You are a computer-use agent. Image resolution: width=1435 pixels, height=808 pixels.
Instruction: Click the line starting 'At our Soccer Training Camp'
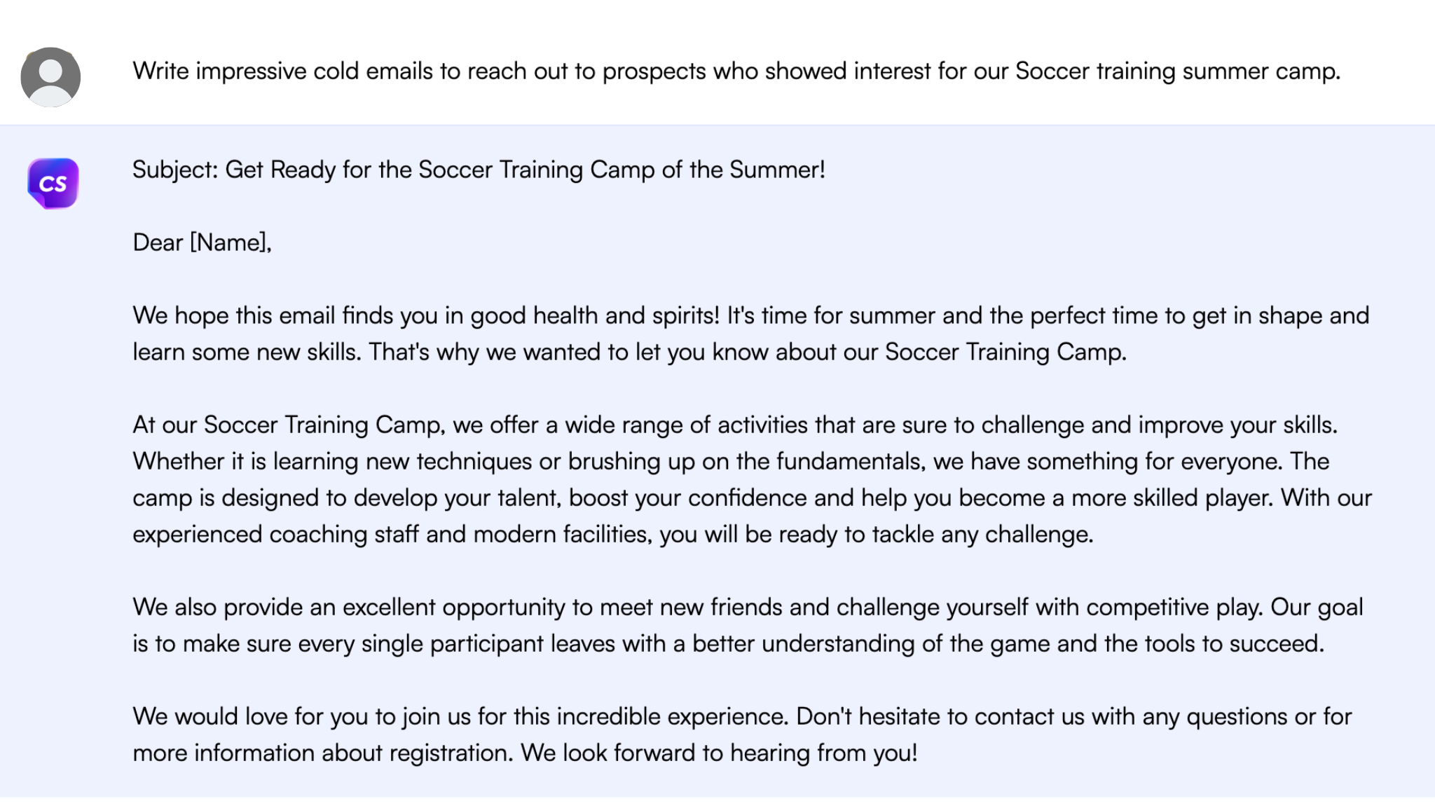734,425
